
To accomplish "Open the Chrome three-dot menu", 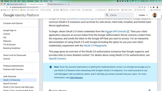I will (x=160, y=7).
